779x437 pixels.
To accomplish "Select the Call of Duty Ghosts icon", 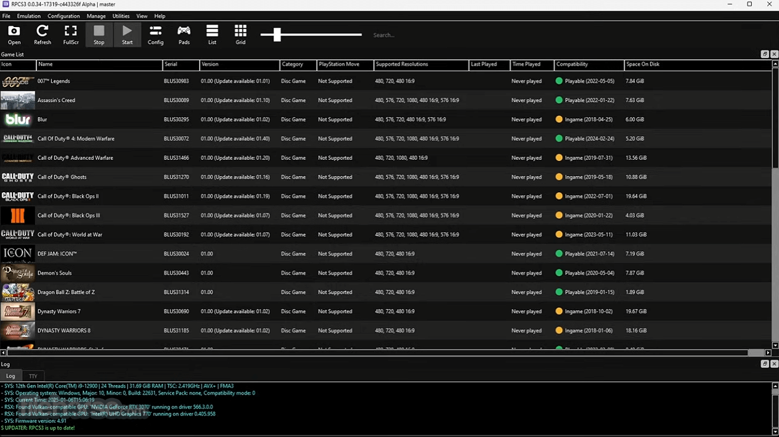I will pyautogui.click(x=18, y=177).
